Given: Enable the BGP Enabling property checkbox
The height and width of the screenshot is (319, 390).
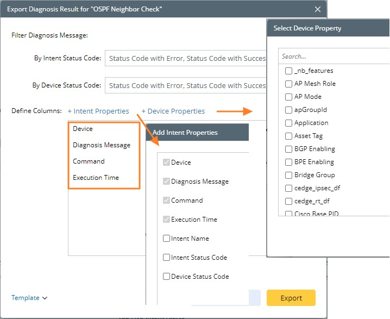Looking at the screenshot, I should (289, 149).
